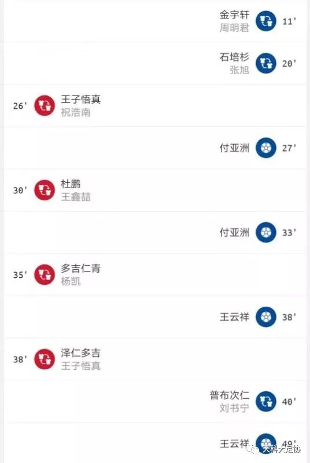Click the 33' time marker
The height and width of the screenshot is (463, 310).
point(289,233)
